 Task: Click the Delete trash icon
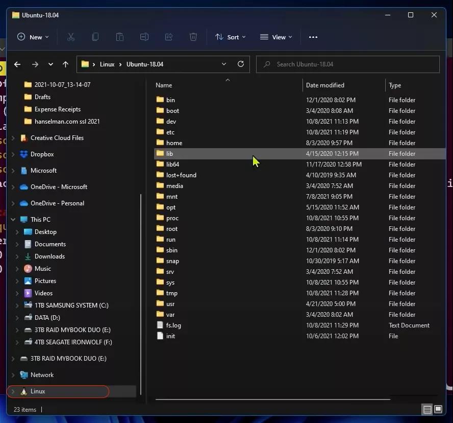[193, 37]
